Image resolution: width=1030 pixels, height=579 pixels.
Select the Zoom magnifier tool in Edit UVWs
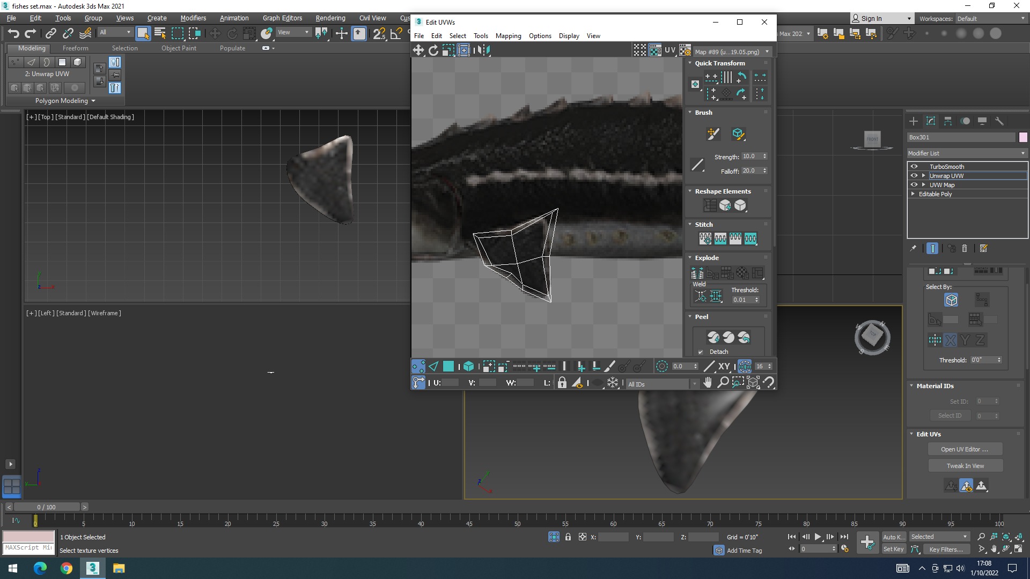[723, 382]
